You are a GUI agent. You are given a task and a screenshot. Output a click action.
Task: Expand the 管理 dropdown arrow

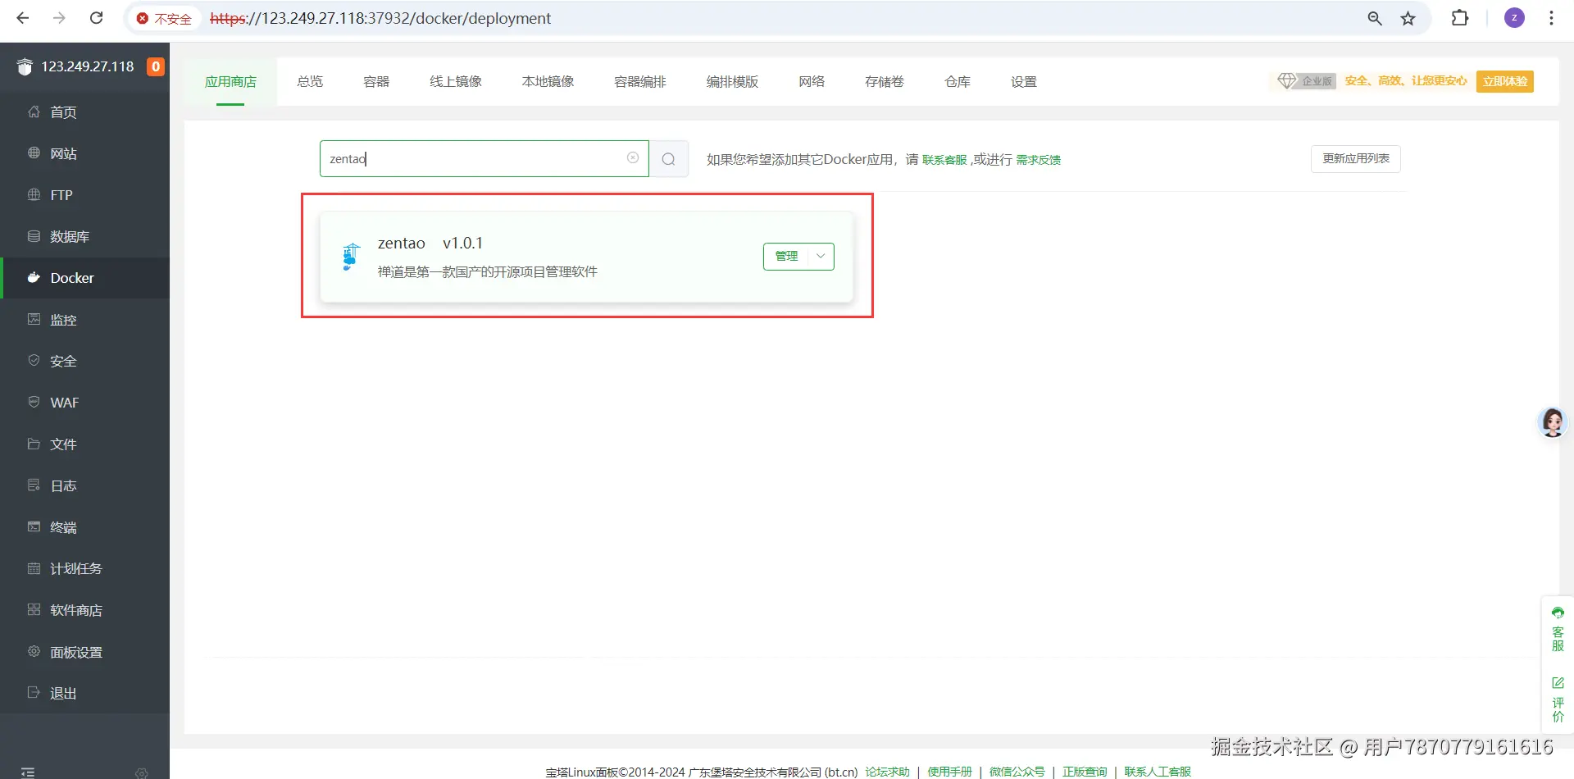(821, 256)
